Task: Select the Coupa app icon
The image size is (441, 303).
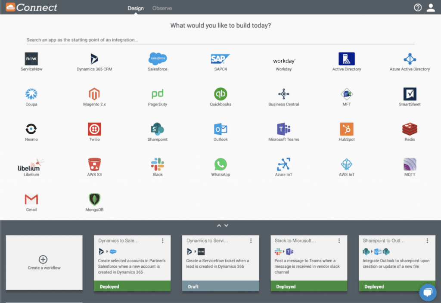Action: 31,94
